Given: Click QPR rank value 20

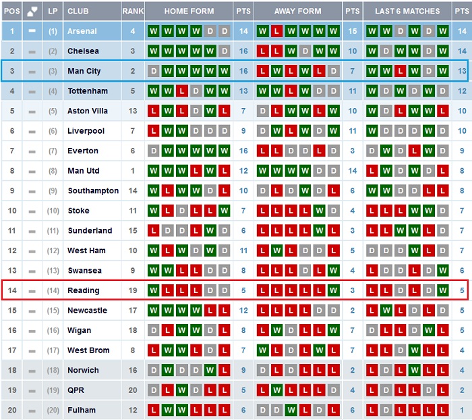Looking at the screenshot, I should click(133, 390).
